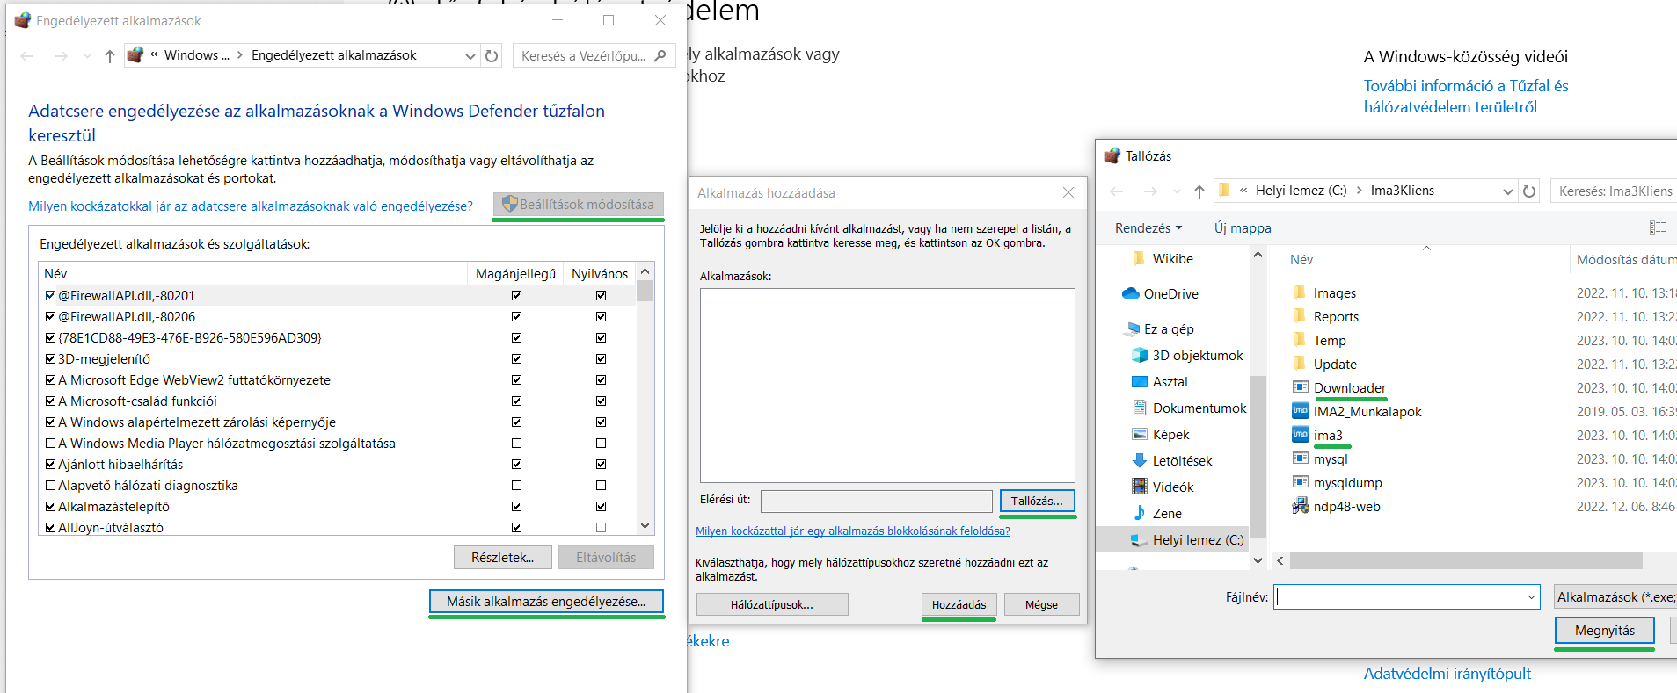
Task: Uncheck Magánjellegű for 3D-megjelenítő
Action: coord(516,359)
